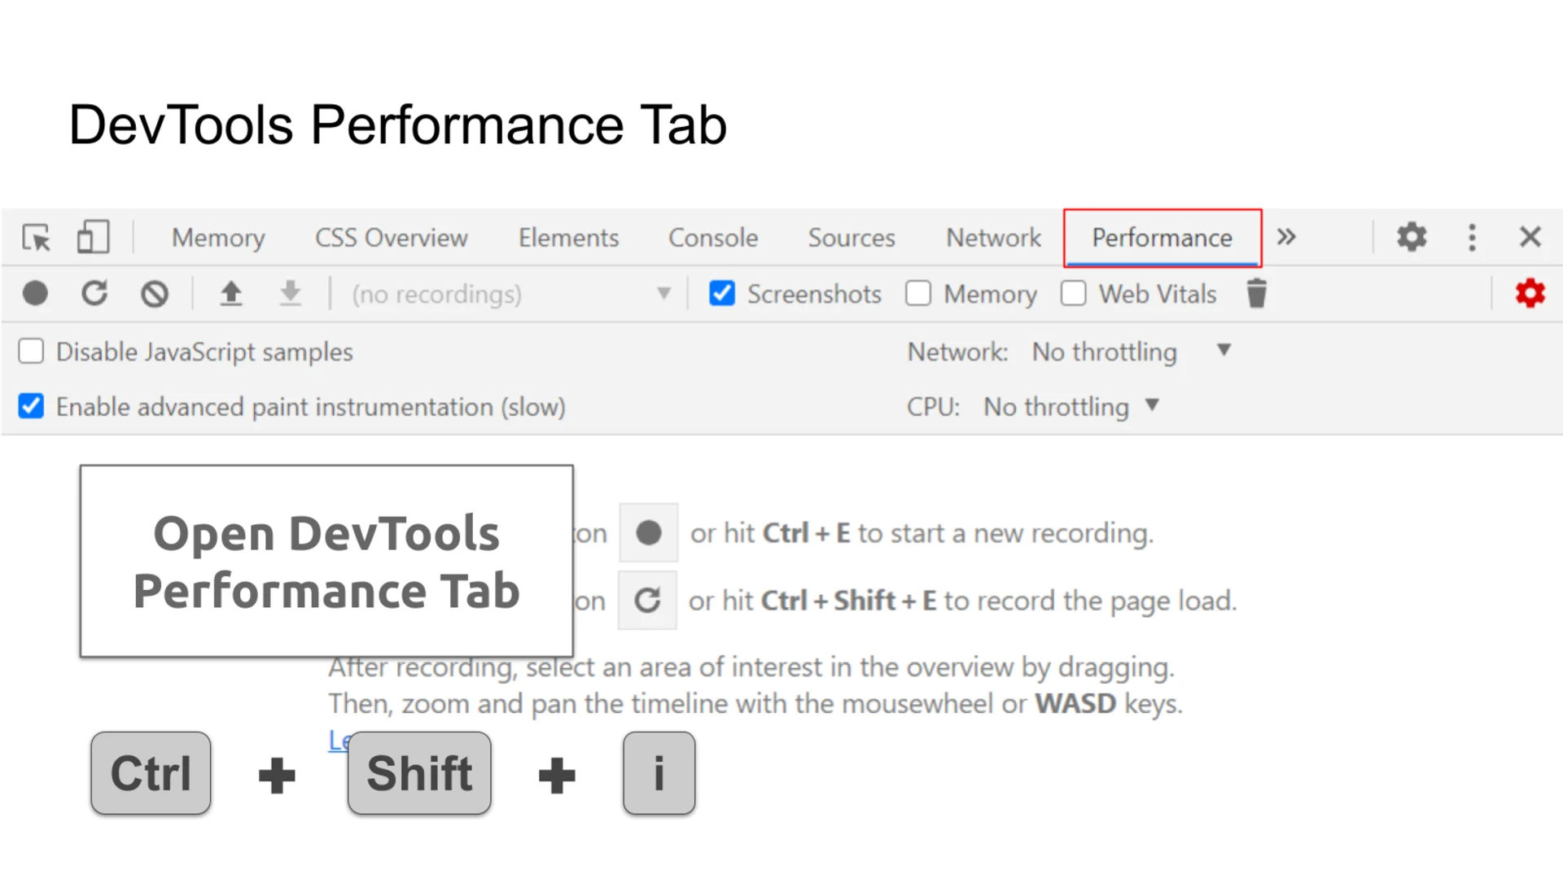The image size is (1563, 879).
Task: Open the capture settings gear
Action: [1530, 294]
